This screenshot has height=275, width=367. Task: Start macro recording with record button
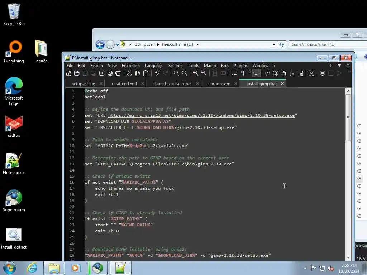(x=323, y=73)
